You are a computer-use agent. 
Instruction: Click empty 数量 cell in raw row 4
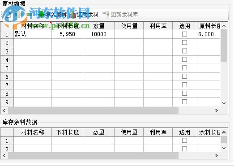tap(98, 60)
